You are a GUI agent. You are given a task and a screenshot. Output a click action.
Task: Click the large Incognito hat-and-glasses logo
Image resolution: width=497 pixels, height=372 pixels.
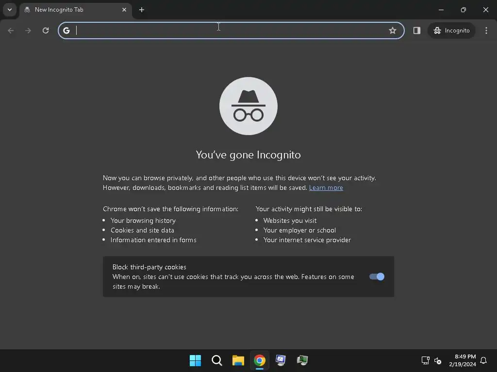click(x=248, y=106)
